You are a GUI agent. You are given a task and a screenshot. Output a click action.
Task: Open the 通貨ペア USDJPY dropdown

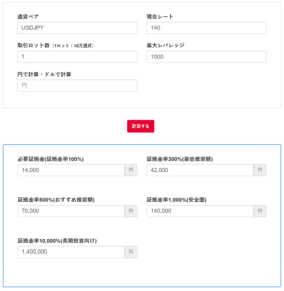(77, 28)
